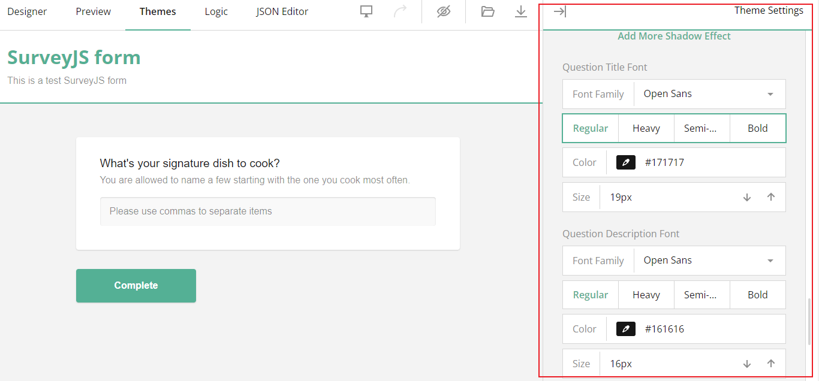Click the Complete button
The width and height of the screenshot is (819, 381).
[136, 286]
